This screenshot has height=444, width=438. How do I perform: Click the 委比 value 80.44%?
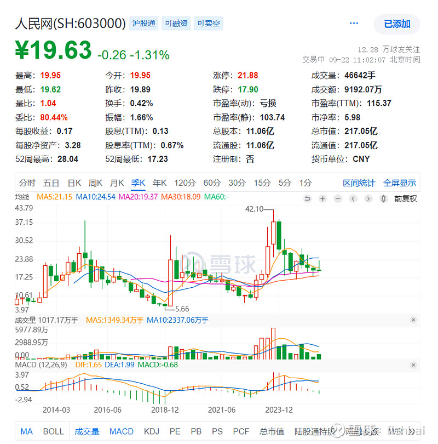(x=54, y=117)
